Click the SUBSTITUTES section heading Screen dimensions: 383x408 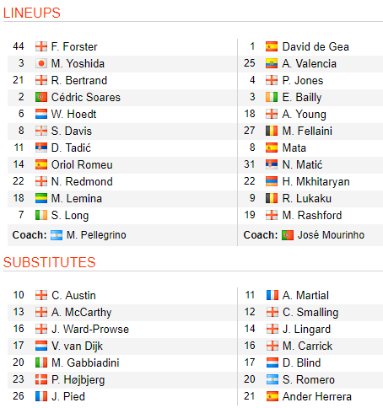click(50, 262)
